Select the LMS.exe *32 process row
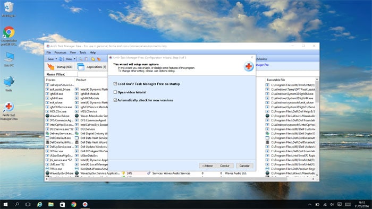 57,164
